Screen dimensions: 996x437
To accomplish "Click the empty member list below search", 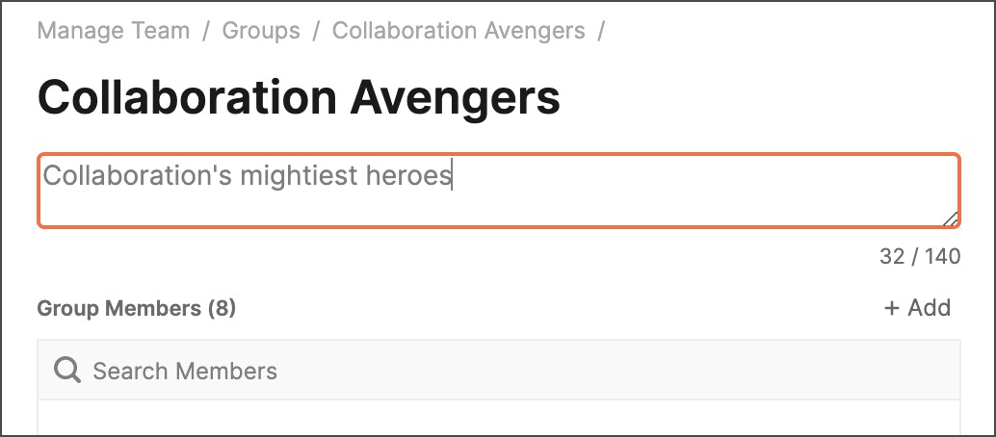I will point(499,418).
